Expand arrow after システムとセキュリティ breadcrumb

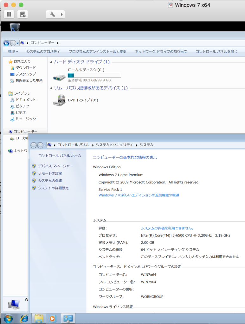point(137,145)
